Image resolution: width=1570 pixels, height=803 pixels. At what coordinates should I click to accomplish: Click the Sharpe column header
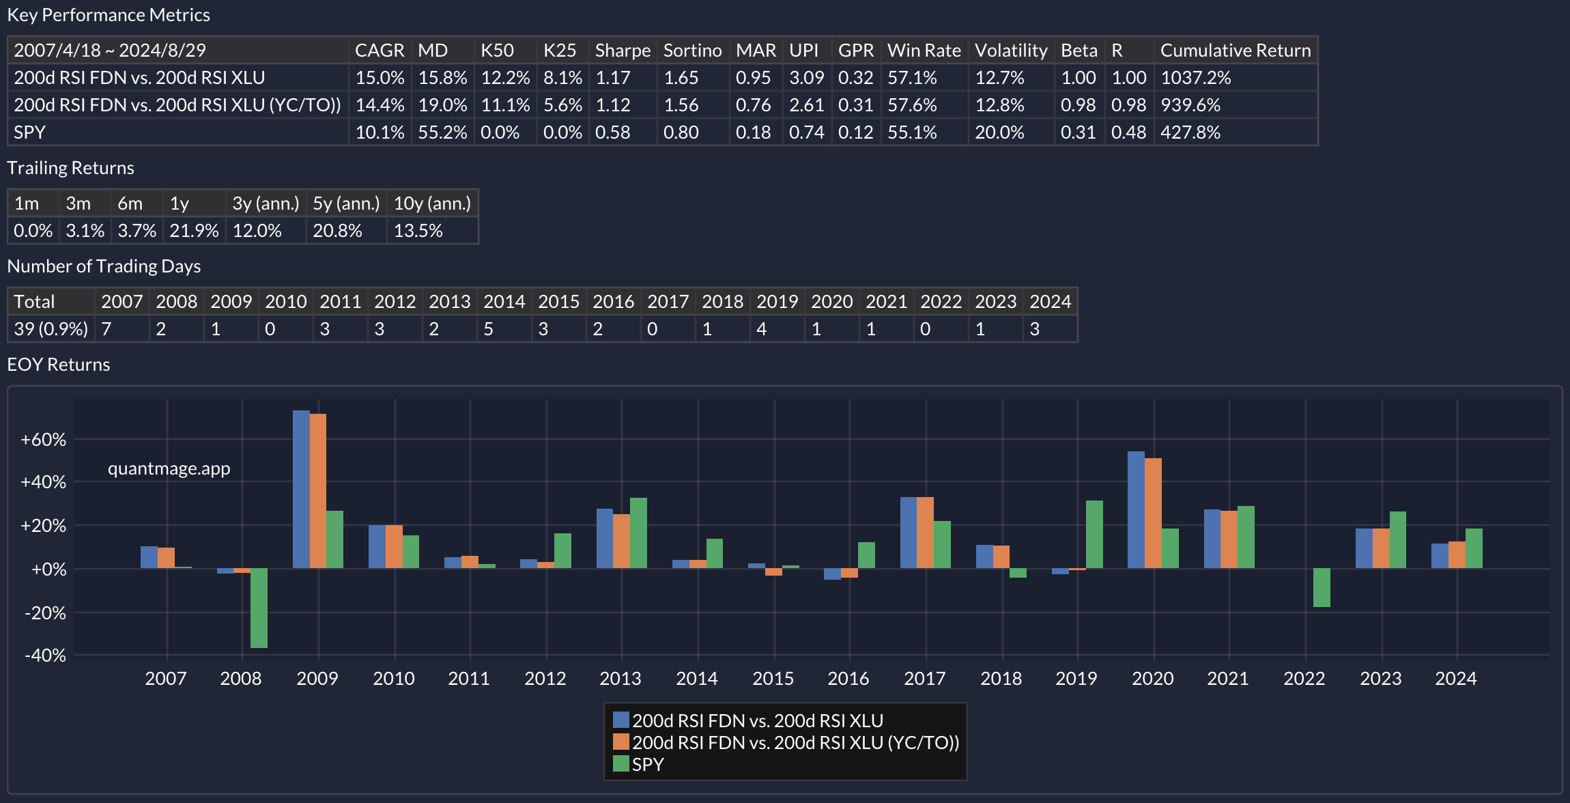(x=623, y=51)
